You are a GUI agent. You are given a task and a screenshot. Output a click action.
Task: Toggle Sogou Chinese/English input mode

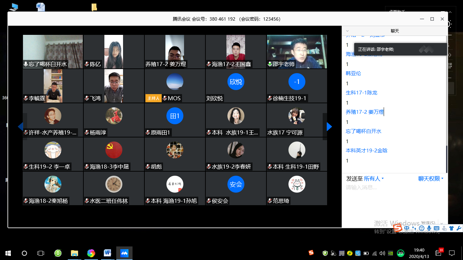[407, 229]
